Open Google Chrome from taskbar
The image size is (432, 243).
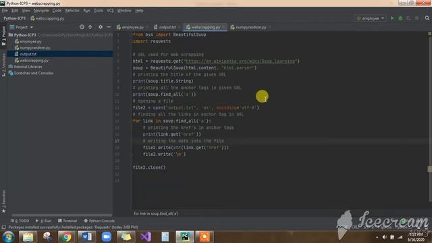(x=66, y=237)
